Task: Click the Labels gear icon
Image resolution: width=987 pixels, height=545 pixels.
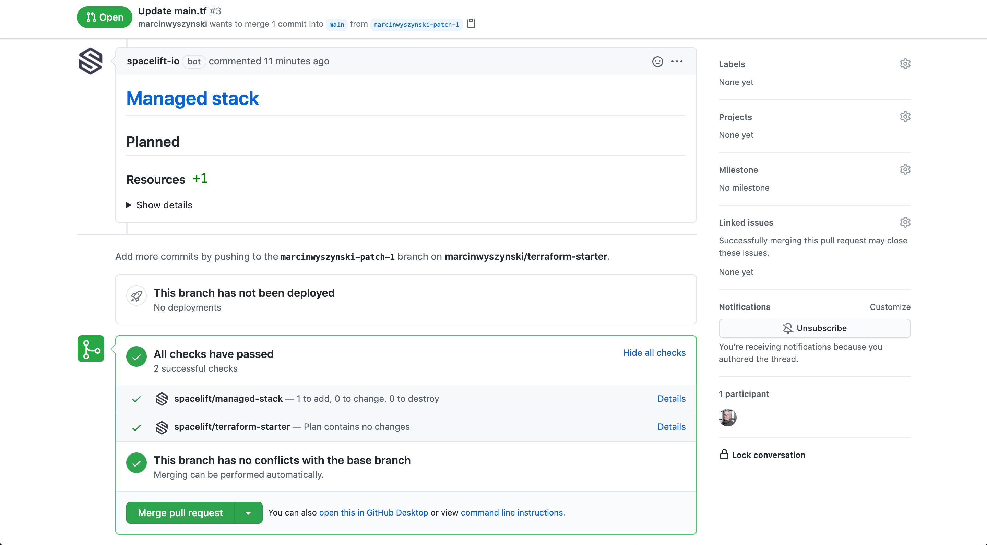Action: pyautogui.click(x=905, y=64)
